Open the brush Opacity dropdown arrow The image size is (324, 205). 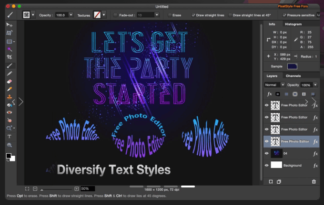point(71,15)
